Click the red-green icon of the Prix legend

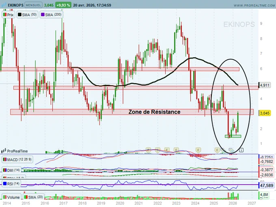point(5,15)
